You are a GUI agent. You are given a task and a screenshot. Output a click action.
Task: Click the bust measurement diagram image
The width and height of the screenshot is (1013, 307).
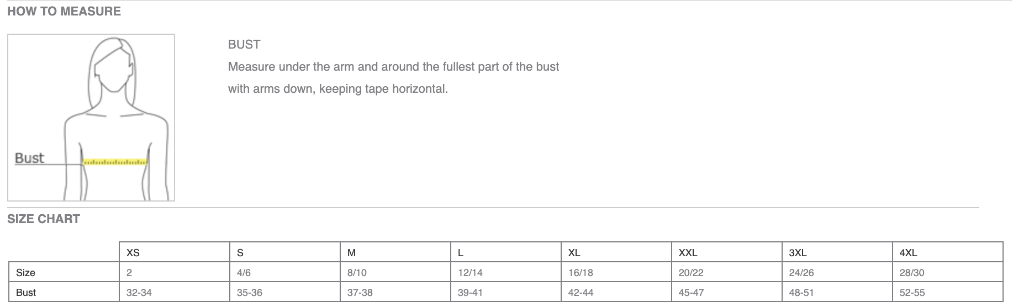click(91, 117)
